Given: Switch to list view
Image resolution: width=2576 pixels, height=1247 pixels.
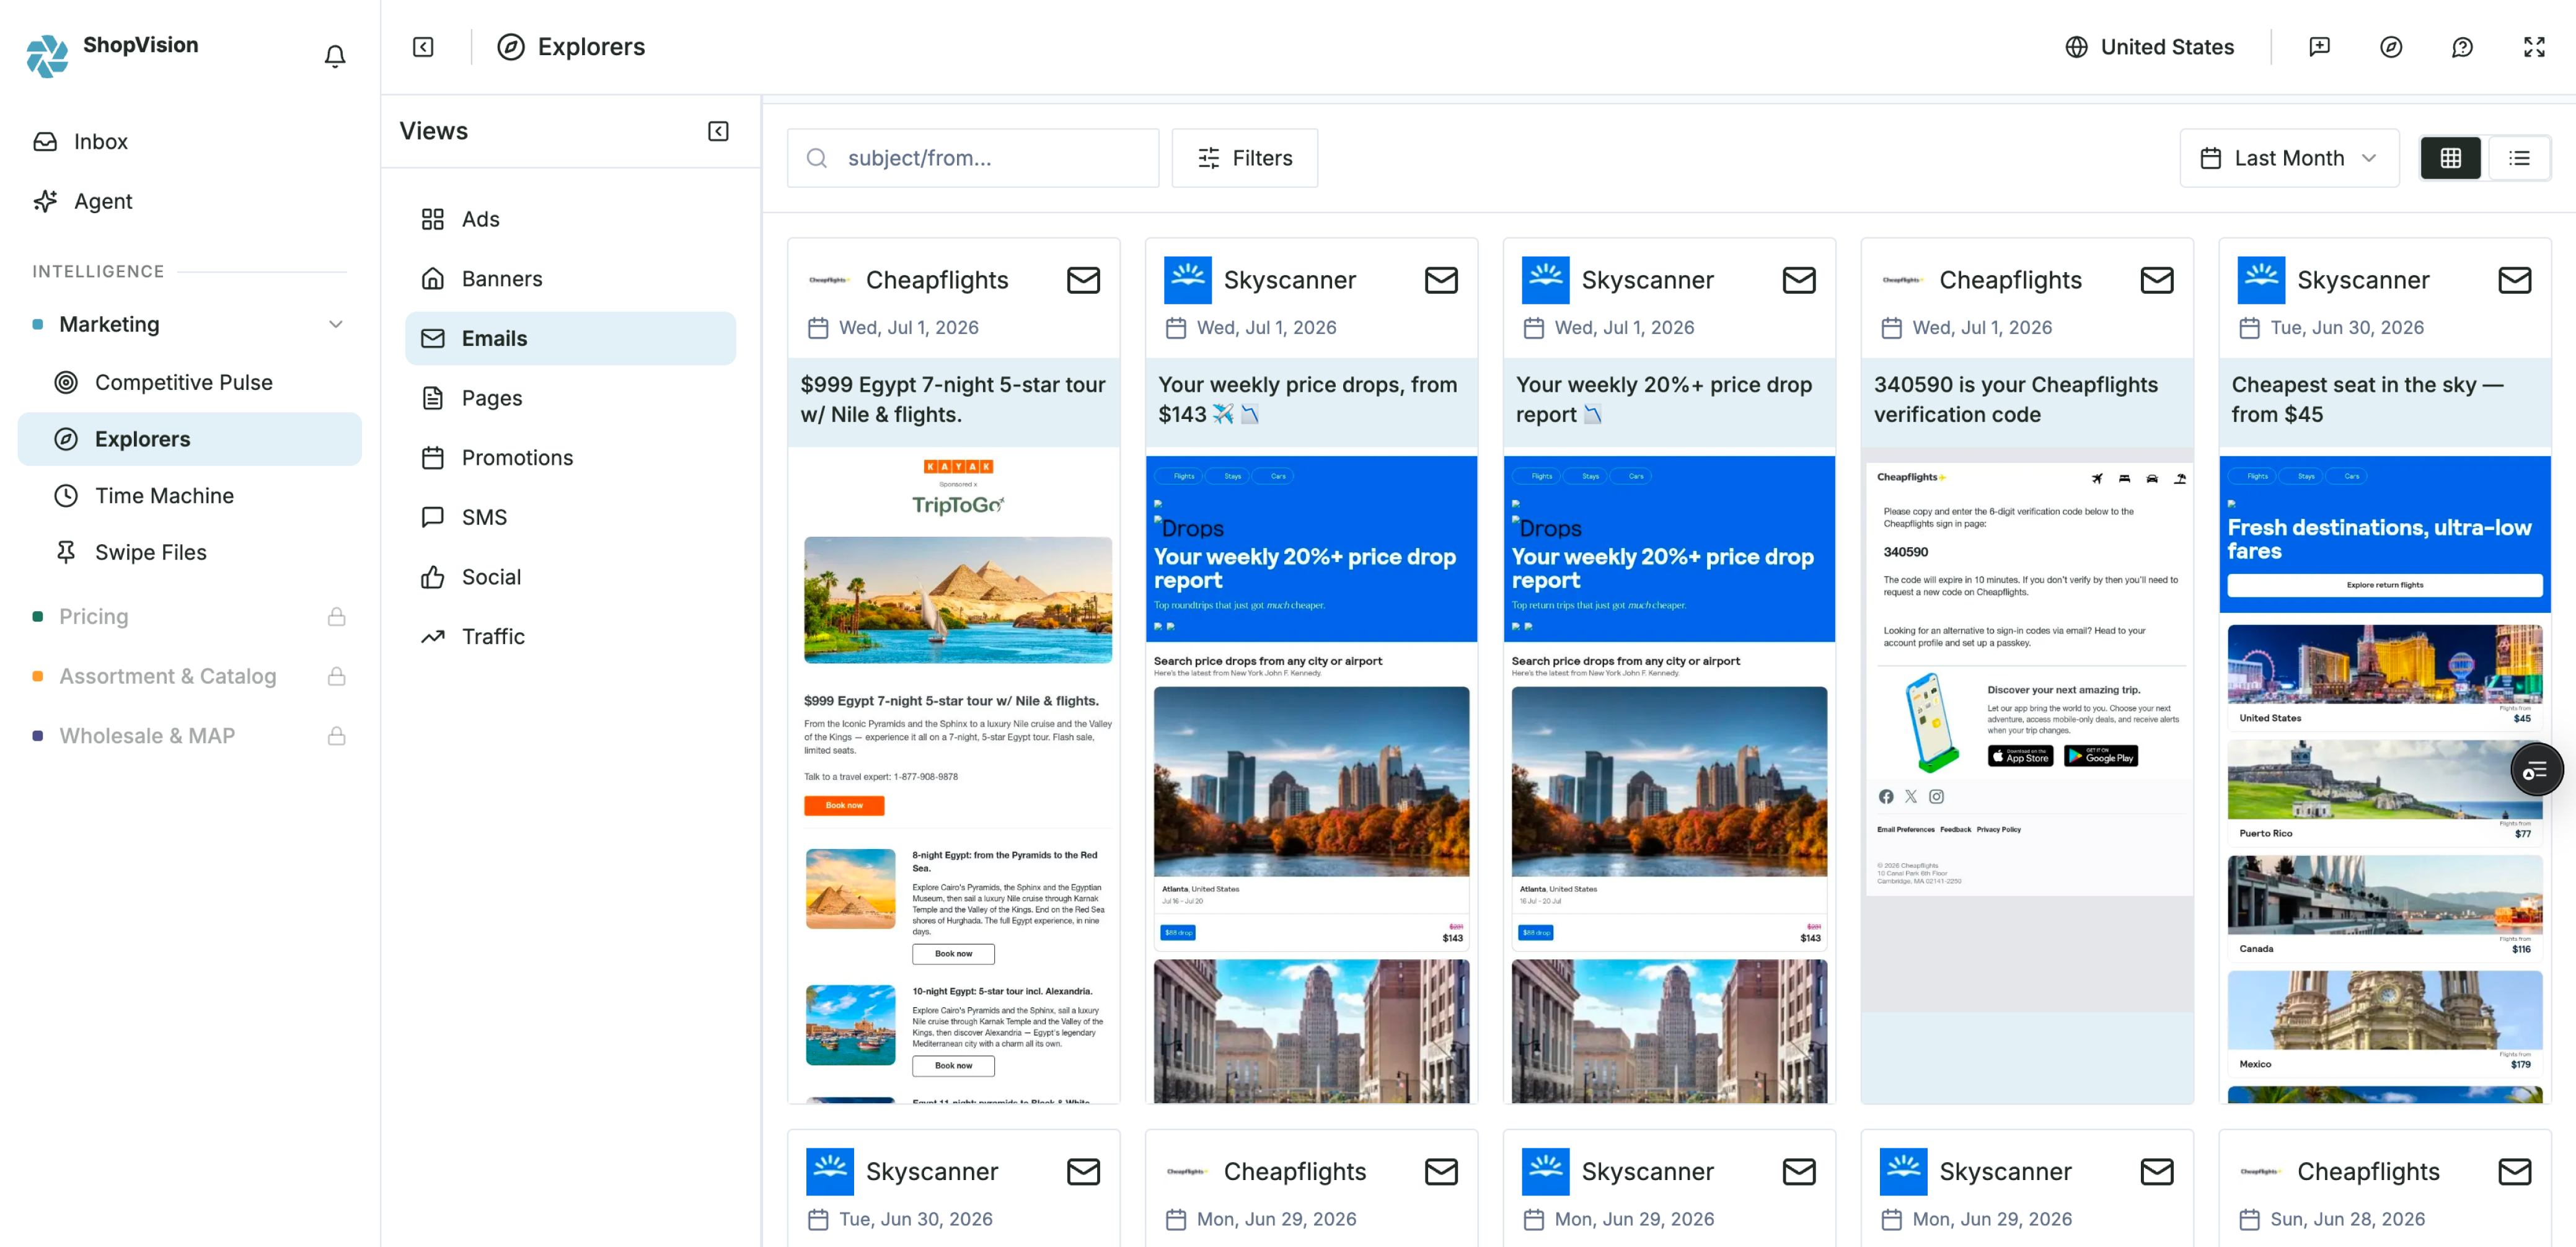Looking at the screenshot, I should click(x=2519, y=158).
